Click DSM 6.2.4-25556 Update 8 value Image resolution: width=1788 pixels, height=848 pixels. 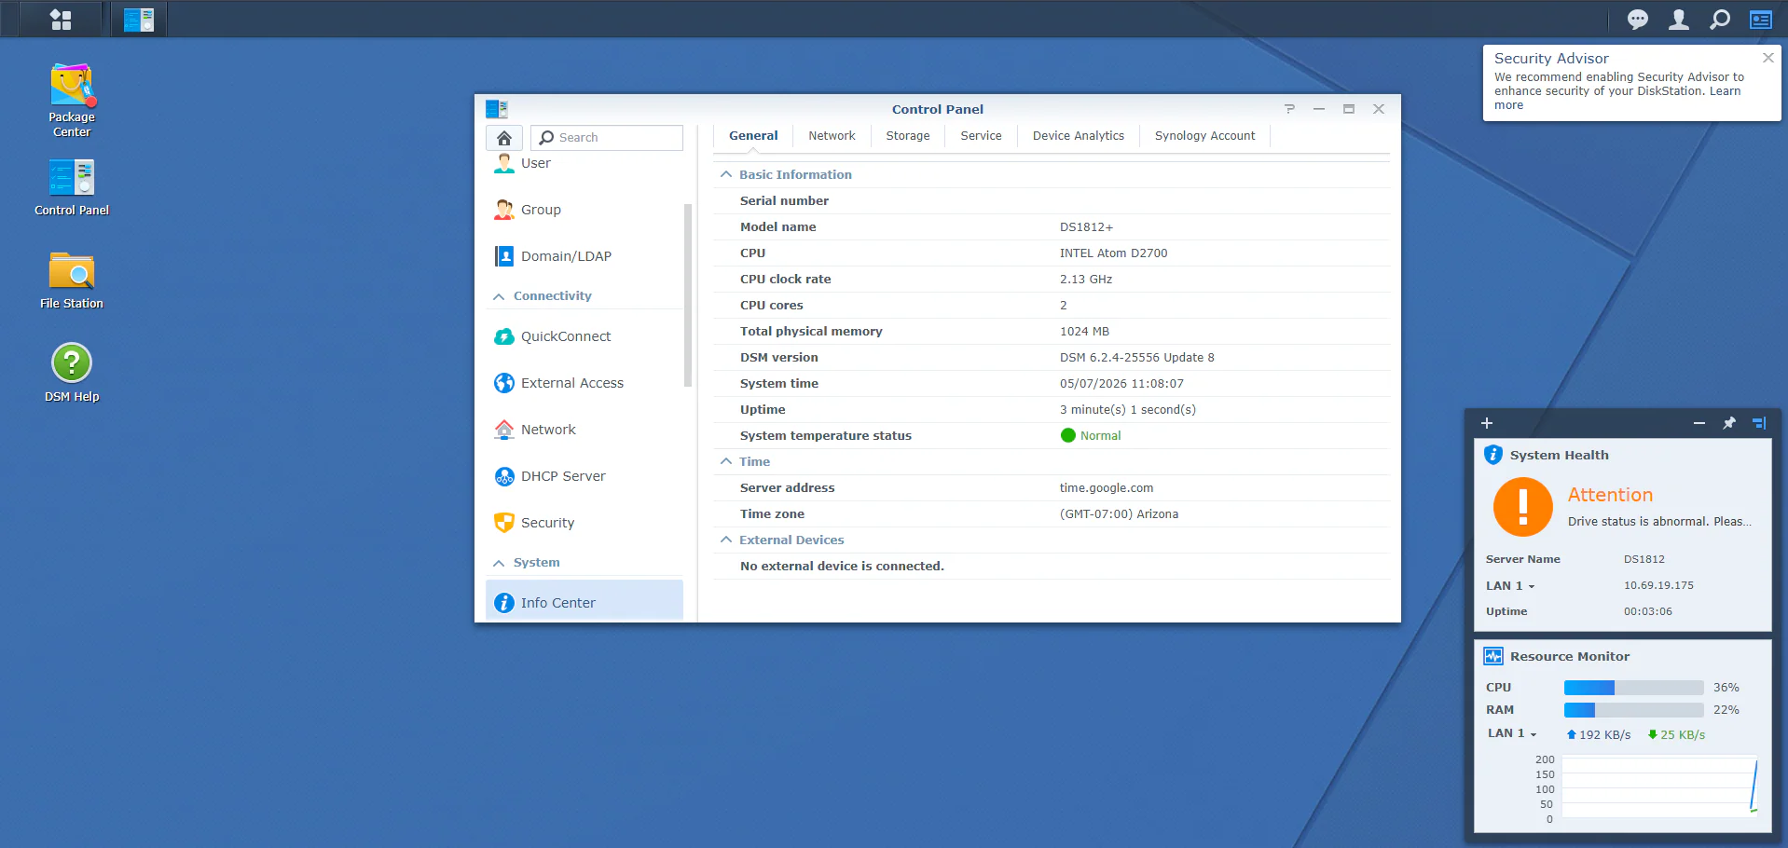pos(1136,358)
